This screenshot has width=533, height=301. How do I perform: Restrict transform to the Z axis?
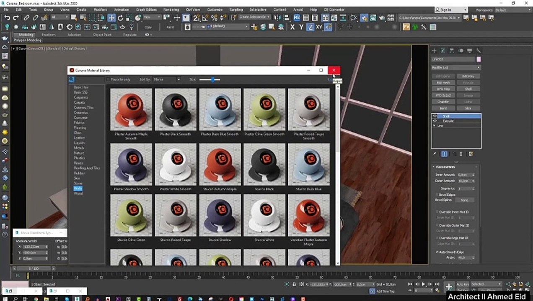[310, 27]
